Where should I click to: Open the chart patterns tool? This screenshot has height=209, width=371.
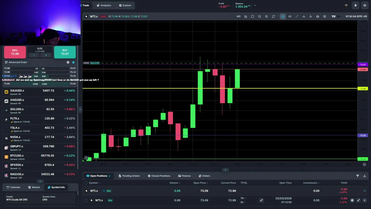tap(304, 17)
